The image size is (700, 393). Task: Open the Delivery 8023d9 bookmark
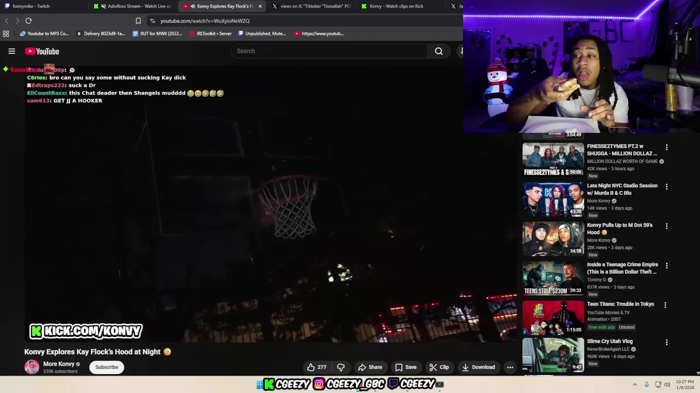pyautogui.click(x=101, y=33)
